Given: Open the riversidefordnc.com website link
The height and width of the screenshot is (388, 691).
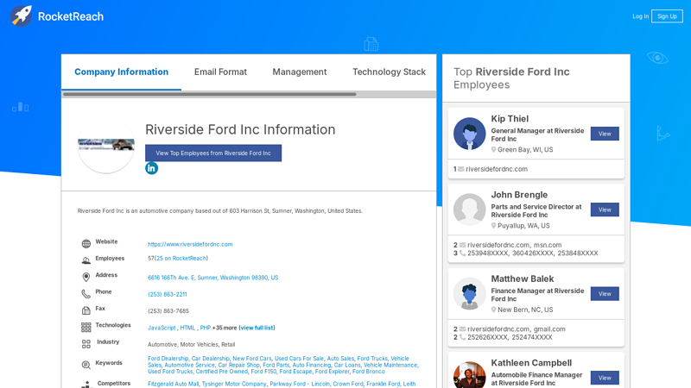Looking at the screenshot, I should click(190, 244).
